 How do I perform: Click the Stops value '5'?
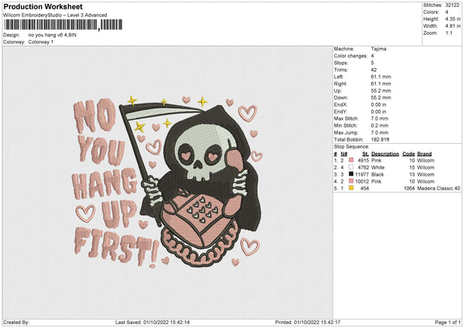pos(372,63)
